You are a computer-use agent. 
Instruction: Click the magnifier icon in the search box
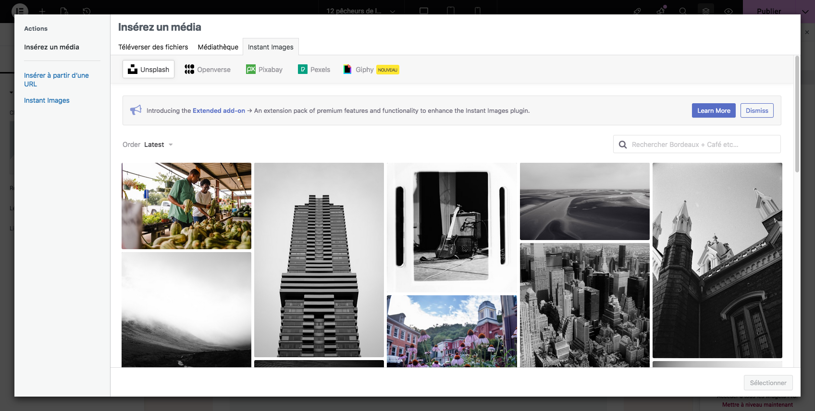click(x=623, y=145)
